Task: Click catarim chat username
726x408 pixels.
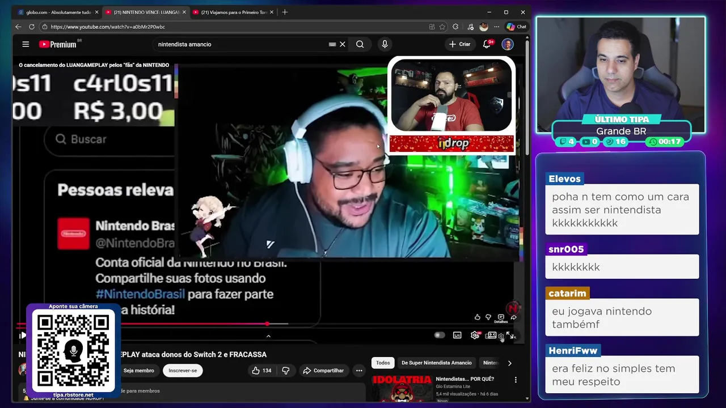Action: [567, 294]
